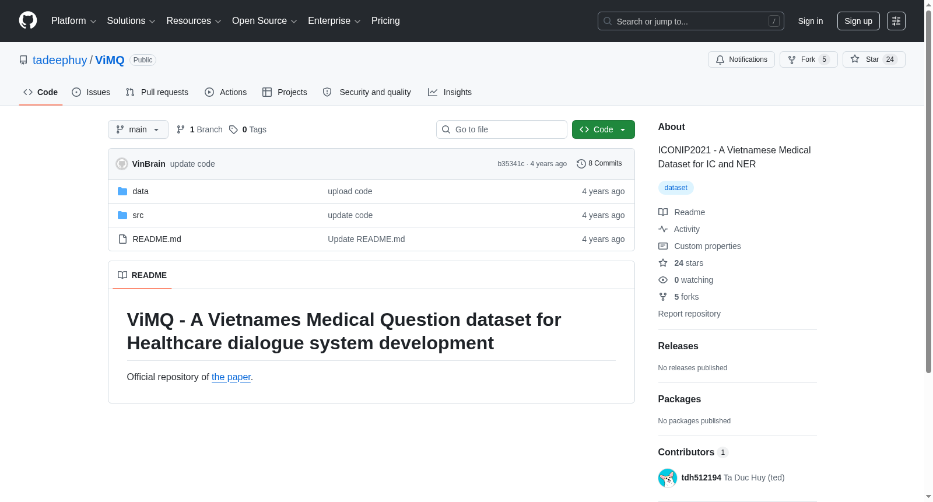Screen dimensions: 933x502
Task: Go to the Pricing page
Action: coord(385,21)
